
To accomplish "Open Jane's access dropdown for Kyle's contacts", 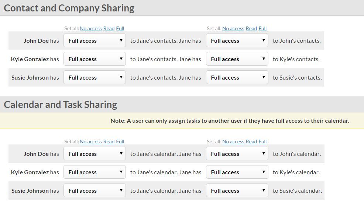I will (x=237, y=59).
